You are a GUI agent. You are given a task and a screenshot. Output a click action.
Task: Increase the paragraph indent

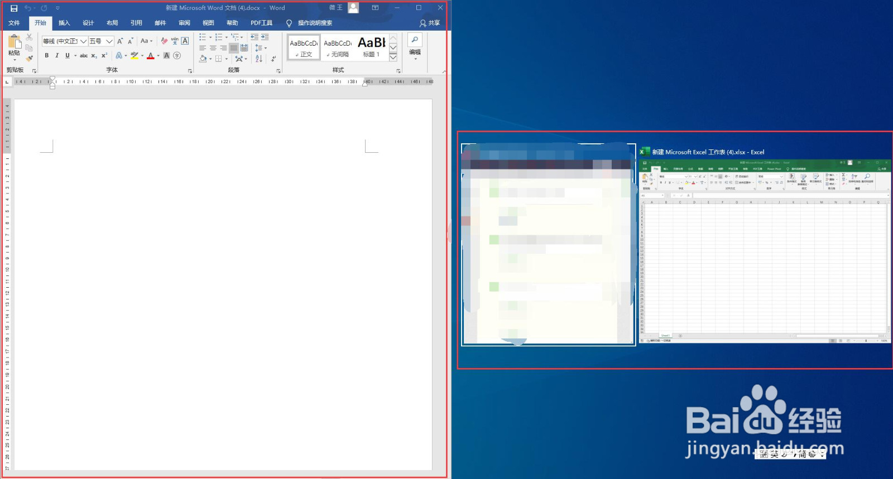[x=265, y=37]
